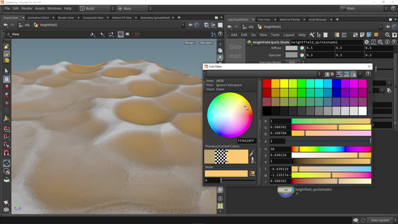Pick white swatch in Color Editor palette
This screenshot has width=398, height=224.
(363, 111)
